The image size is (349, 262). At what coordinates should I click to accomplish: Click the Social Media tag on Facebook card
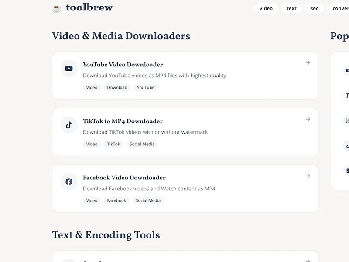(x=148, y=200)
